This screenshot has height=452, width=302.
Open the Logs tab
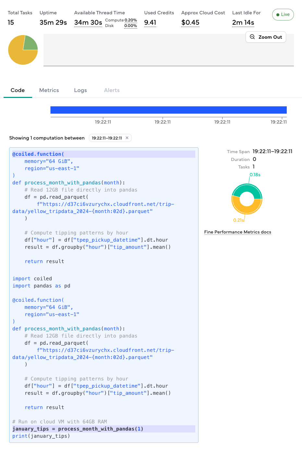pos(80,90)
